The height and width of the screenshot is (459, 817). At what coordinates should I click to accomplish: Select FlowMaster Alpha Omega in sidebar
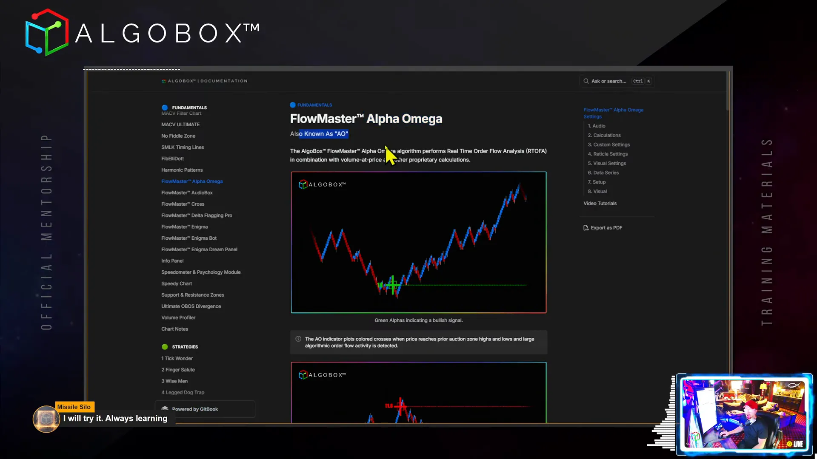click(x=192, y=181)
